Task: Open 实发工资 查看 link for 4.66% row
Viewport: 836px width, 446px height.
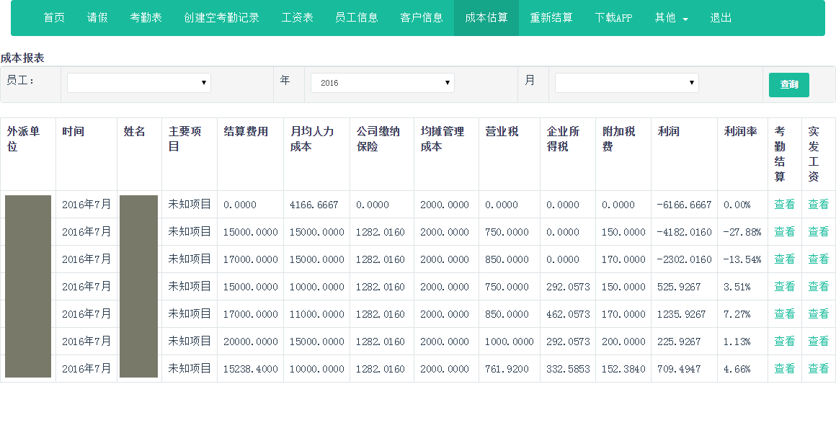Action: pos(818,369)
